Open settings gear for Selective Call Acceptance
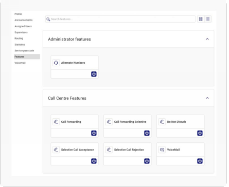The height and width of the screenshot is (187, 229). (x=94, y=161)
